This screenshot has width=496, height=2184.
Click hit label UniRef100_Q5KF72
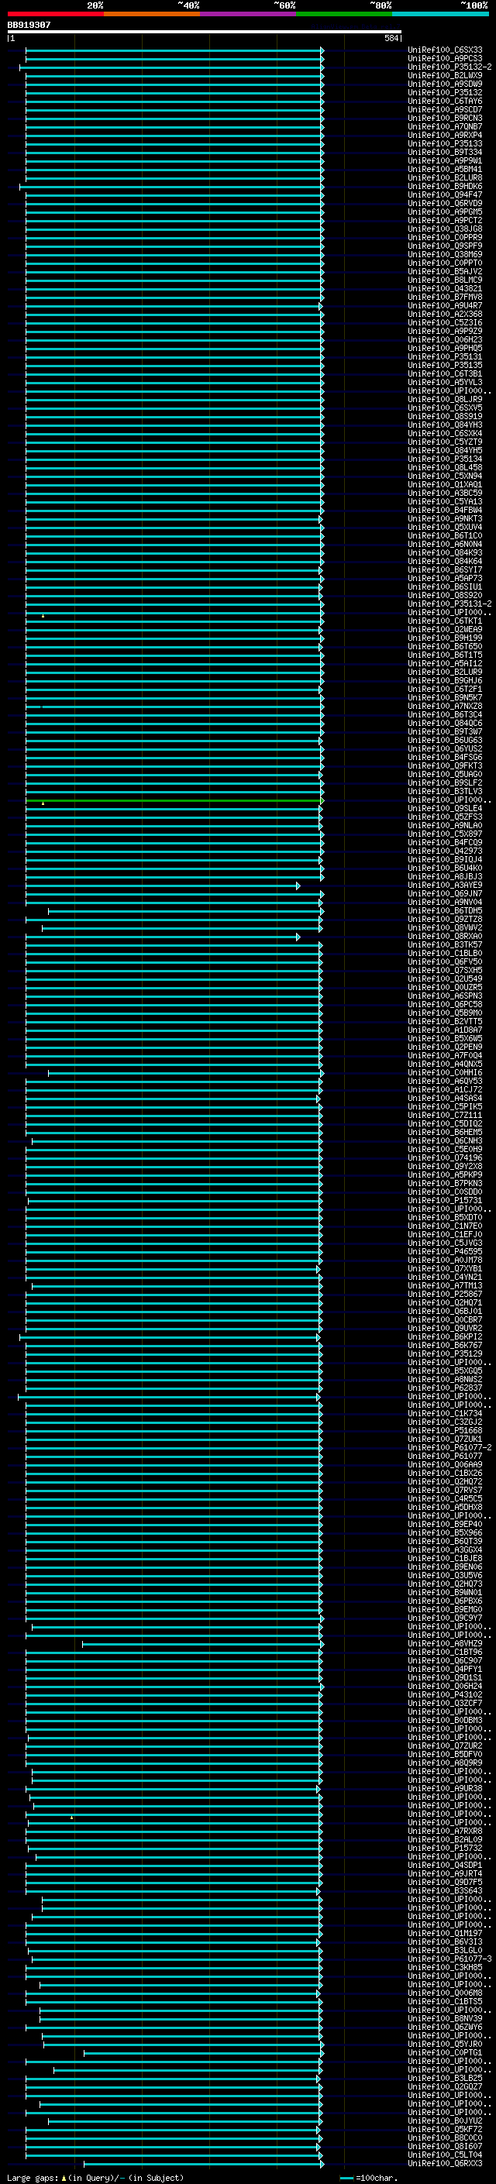coord(445,2130)
